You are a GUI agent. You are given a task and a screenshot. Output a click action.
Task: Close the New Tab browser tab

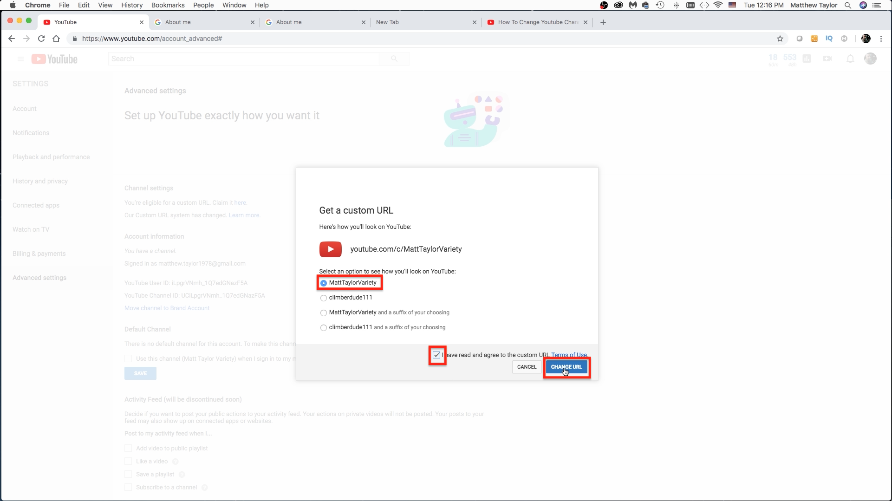click(474, 22)
